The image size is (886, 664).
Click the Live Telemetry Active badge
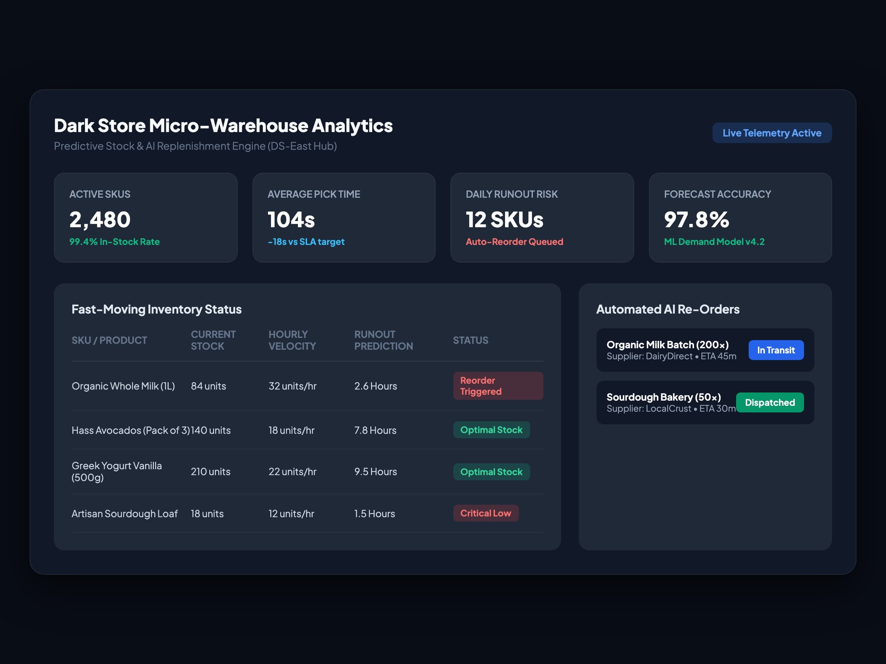(x=772, y=133)
